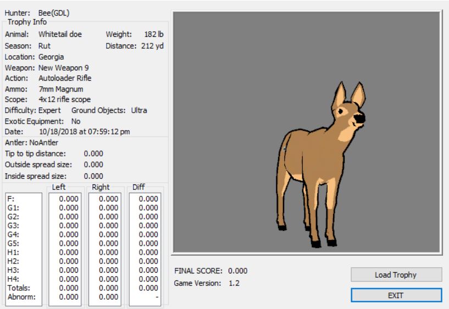This screenshot has height=309, width=449.
Task: Click the New Weapon 9 text
Action: (64, 68)
